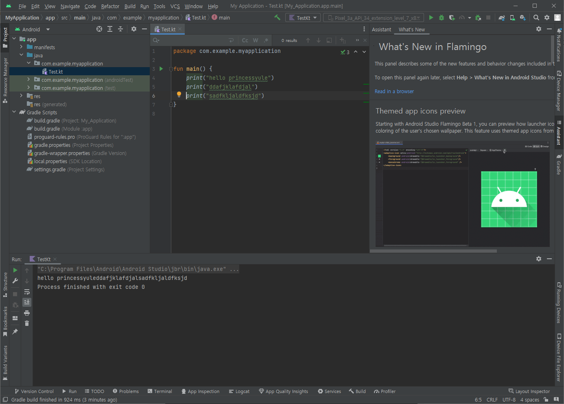Expand the androidTest package node
This screenshot has width=564, height=404.
click(x=29, y=80)
